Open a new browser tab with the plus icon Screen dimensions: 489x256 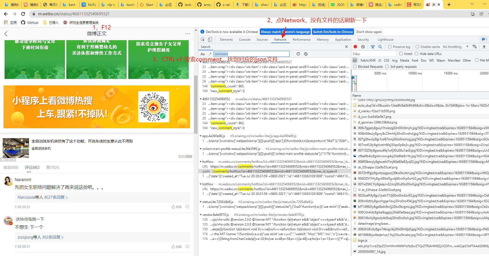[x=449, y=5]
